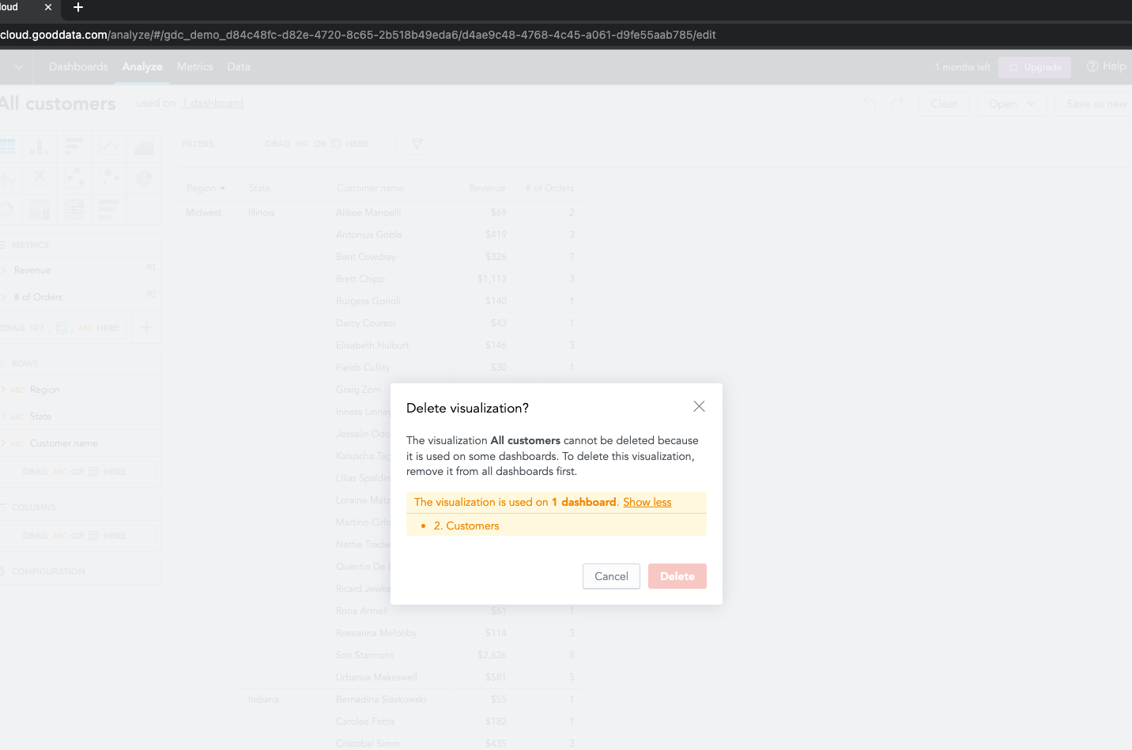Go to the Metrics tab

[x=194, y=66]
